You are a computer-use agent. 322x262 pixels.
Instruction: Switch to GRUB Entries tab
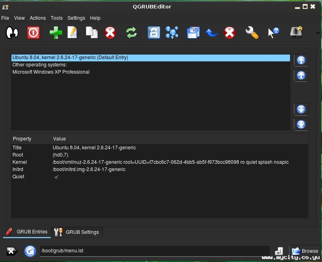27,232
